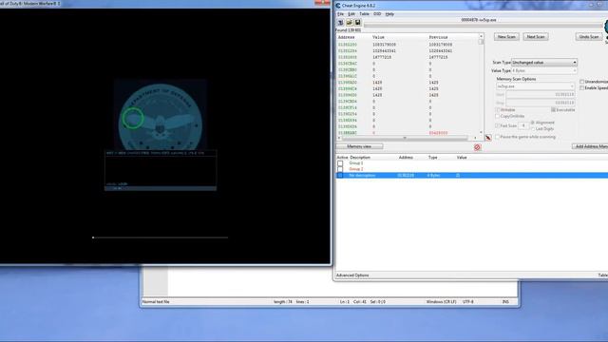
Task: Open the Scan Type dropdown
Action: pos(544,63)
